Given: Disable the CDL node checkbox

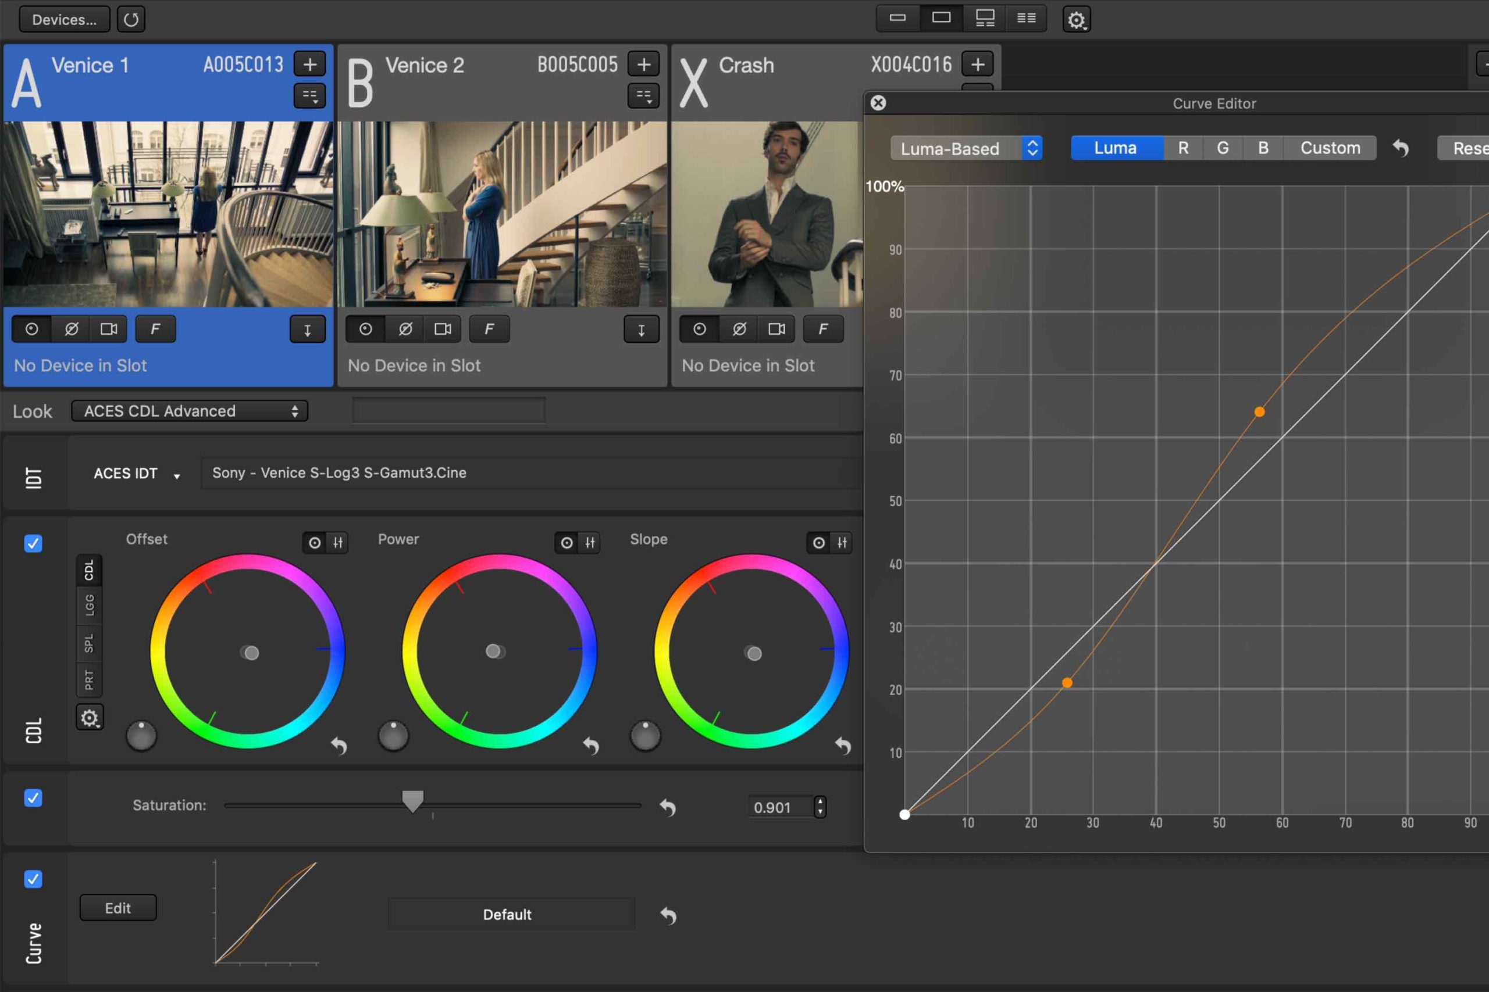Looking at the screenshot, I should [x=33, y=543].
